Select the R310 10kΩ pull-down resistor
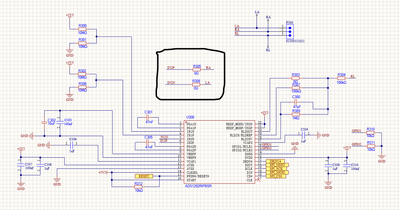Viewport: 400px width, 210px height. pyautogui.click(x=370, y=133)
